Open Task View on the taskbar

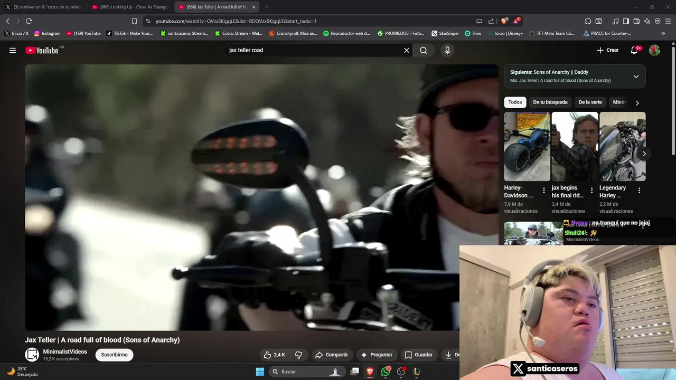(x=355, y=372)
